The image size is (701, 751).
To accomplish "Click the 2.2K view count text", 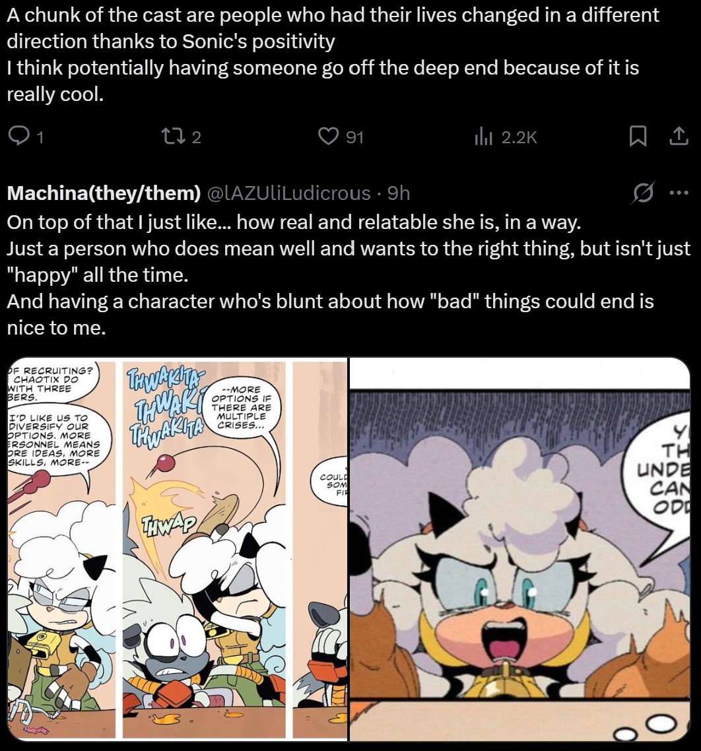I will click(x=519, y=138).
